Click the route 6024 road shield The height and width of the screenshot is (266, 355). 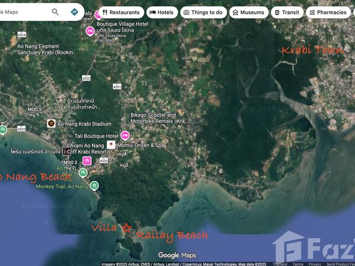[22, 34]
